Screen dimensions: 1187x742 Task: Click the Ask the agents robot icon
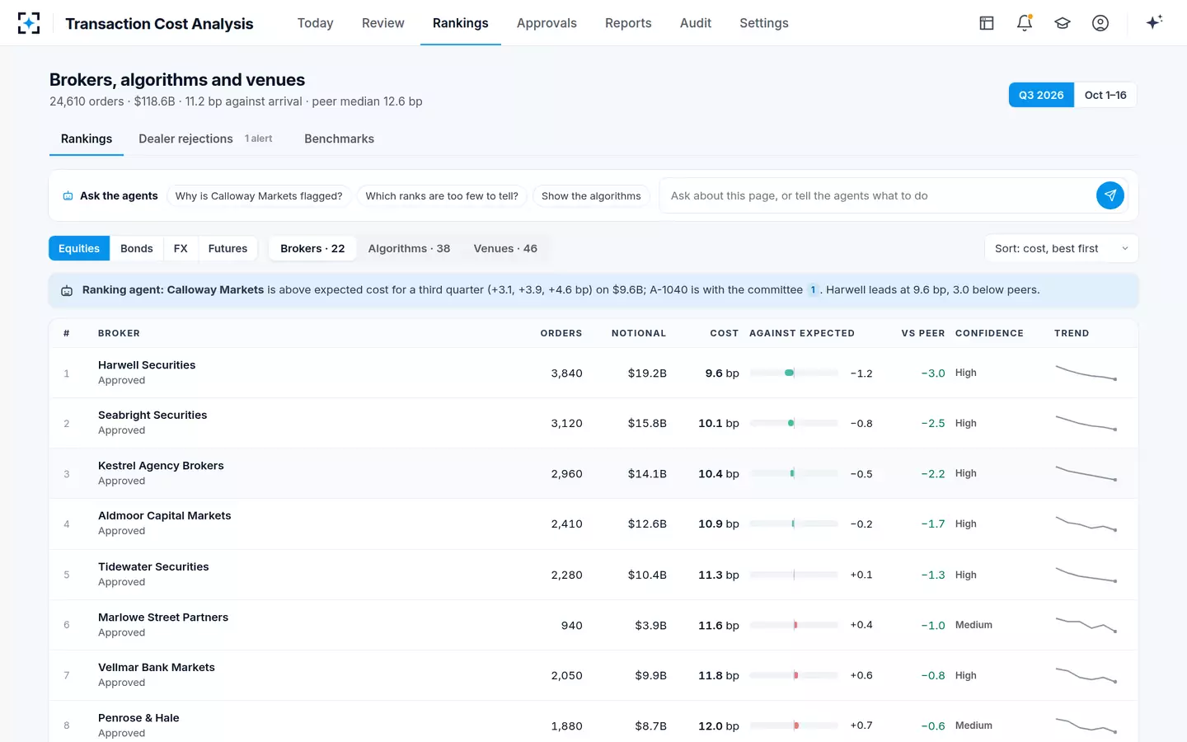click(68, 196)
